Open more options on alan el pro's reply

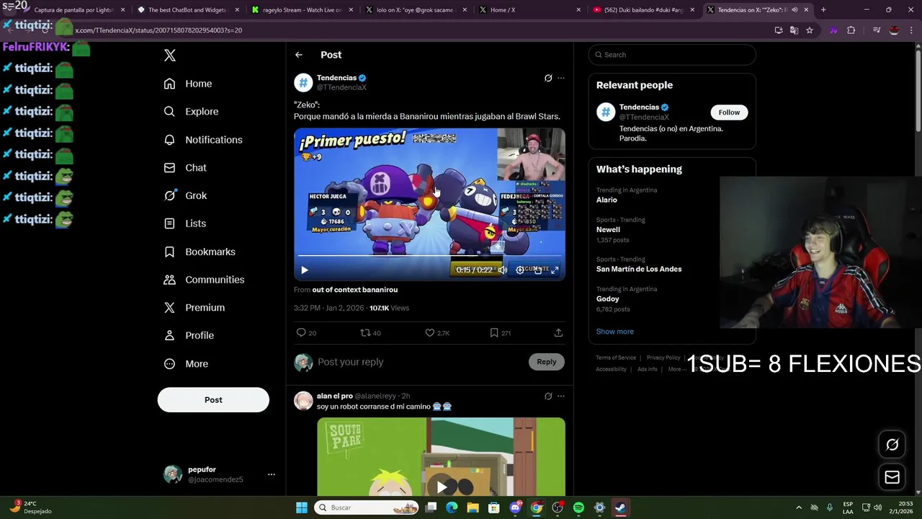[561, 396]
